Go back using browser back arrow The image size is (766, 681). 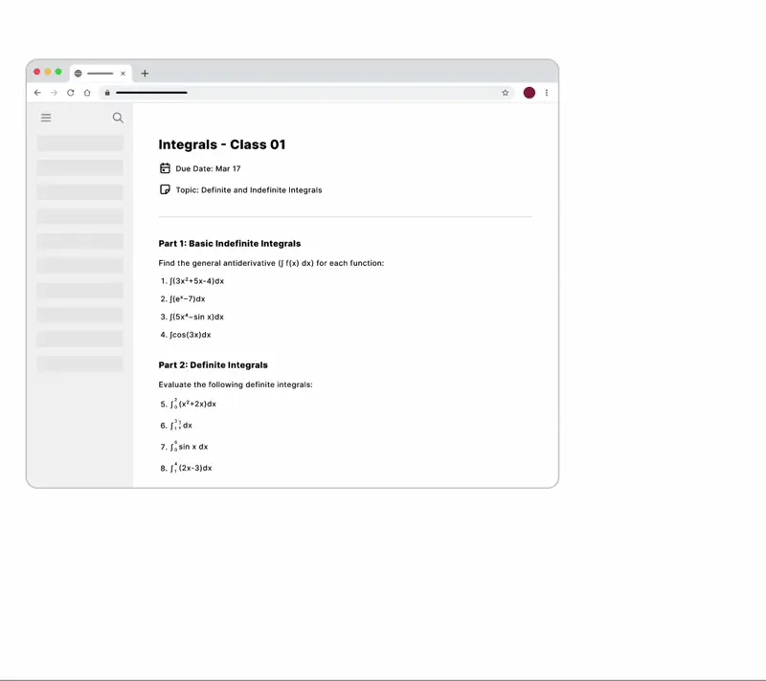tap(37, 93)
